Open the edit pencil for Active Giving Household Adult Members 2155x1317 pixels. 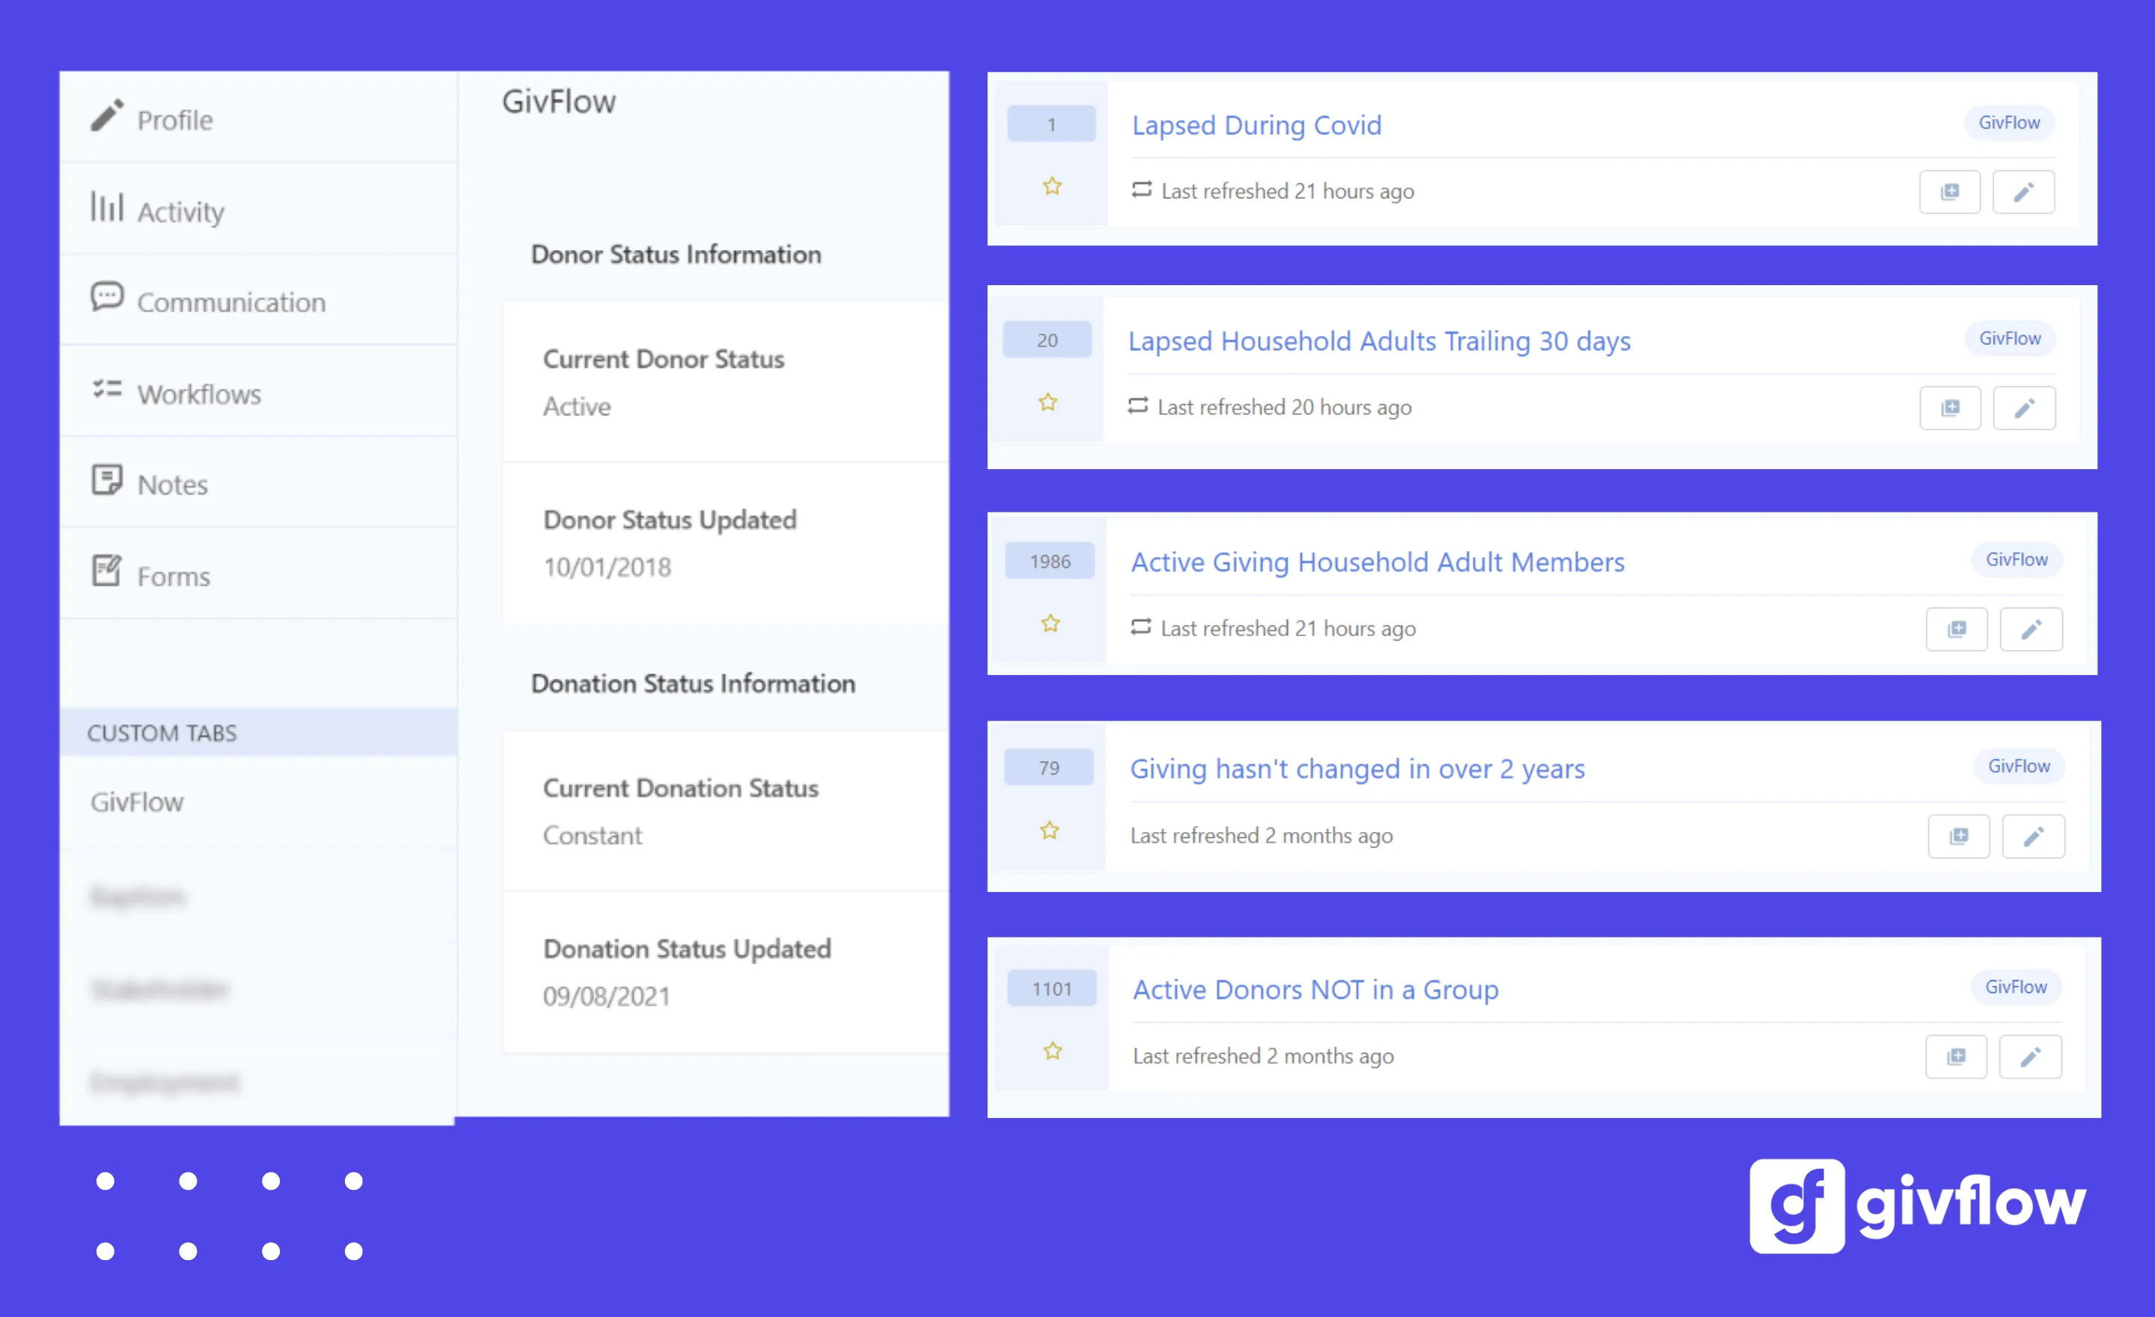[x=2031, y=629]
